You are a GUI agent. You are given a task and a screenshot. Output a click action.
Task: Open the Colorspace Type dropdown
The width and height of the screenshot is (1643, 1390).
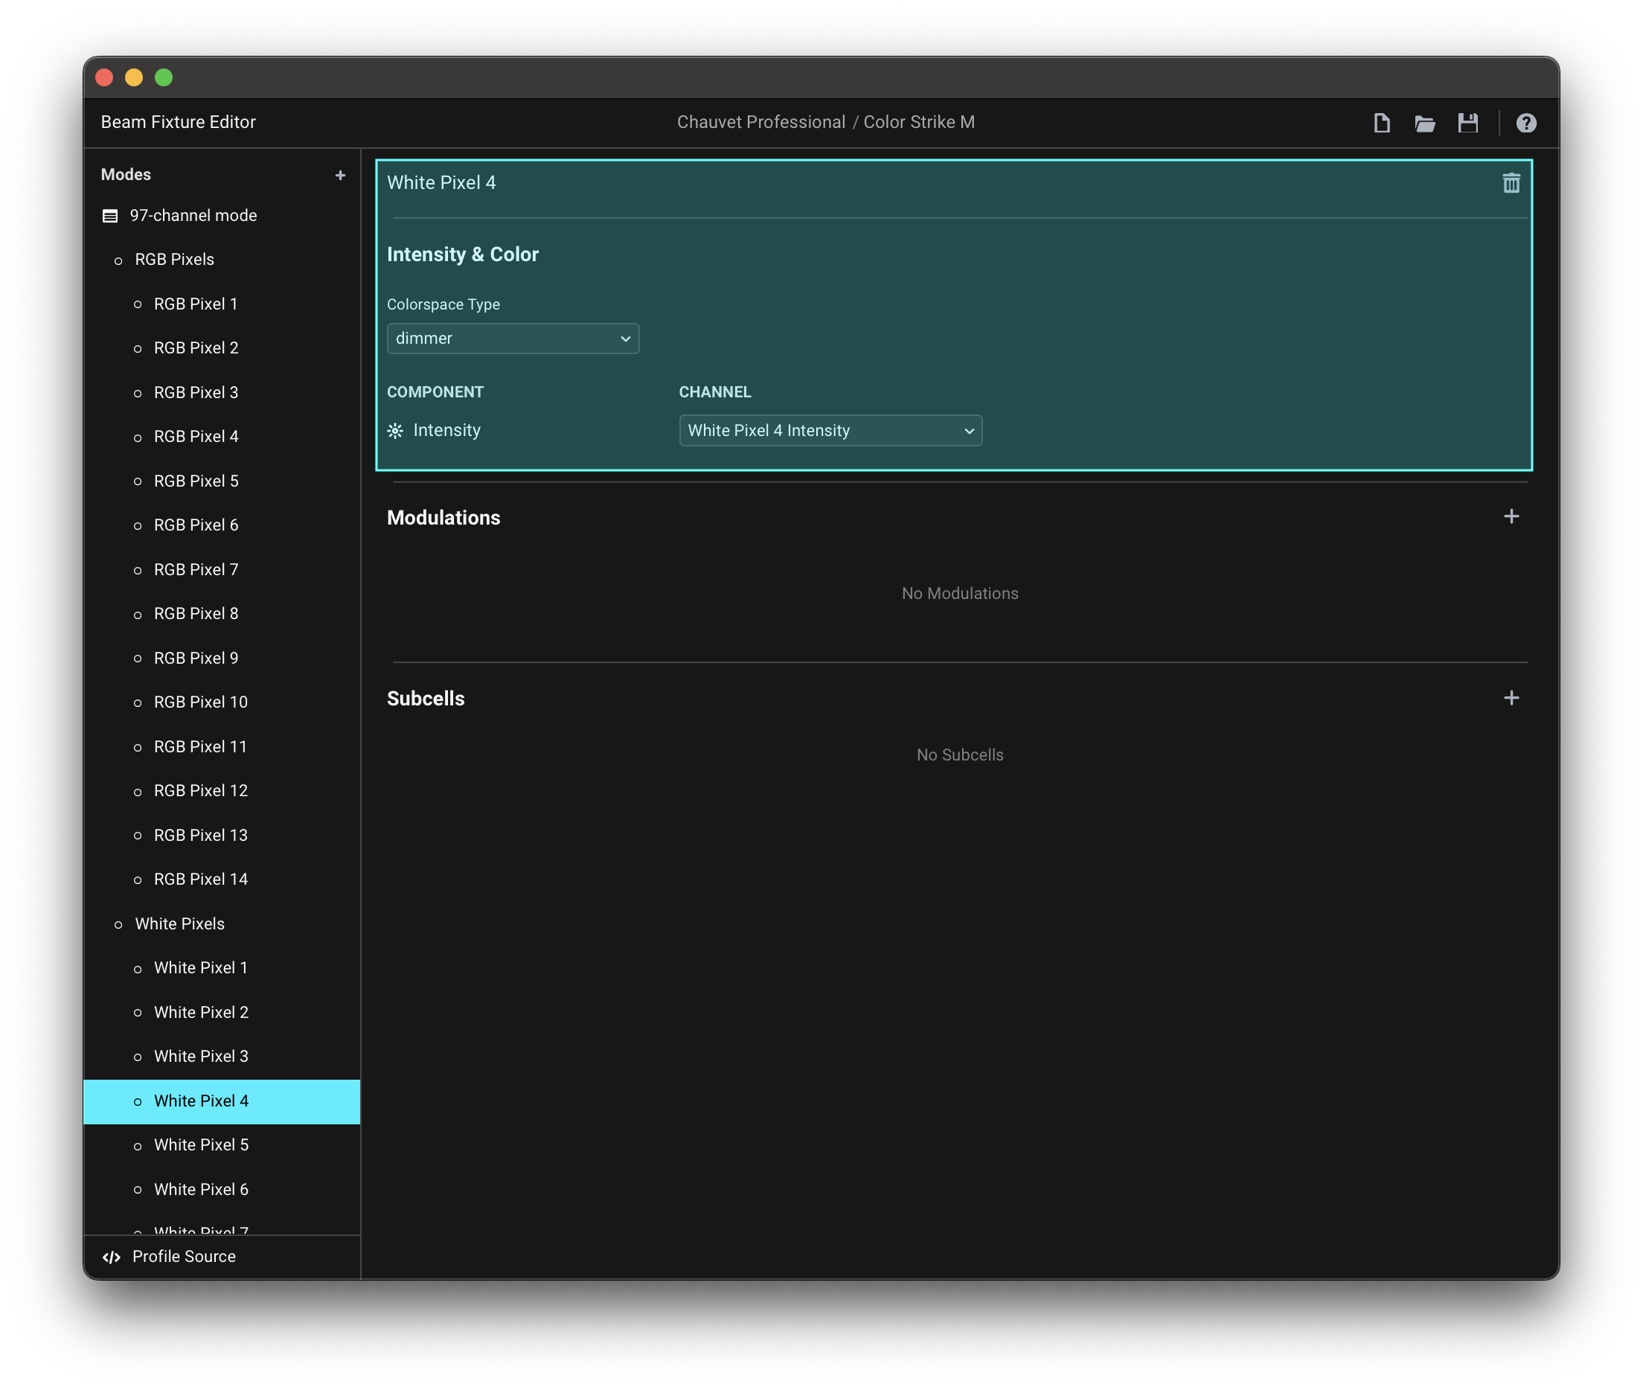pyautogui.click(x=513, y=338)
